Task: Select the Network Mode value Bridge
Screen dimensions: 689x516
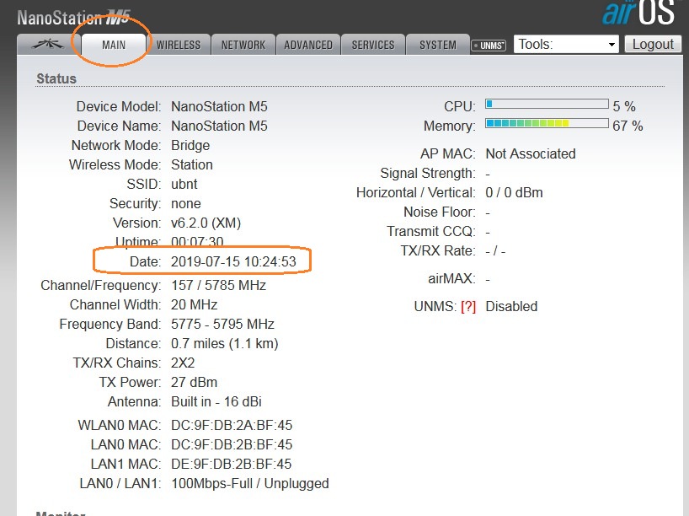Action: 190,146
